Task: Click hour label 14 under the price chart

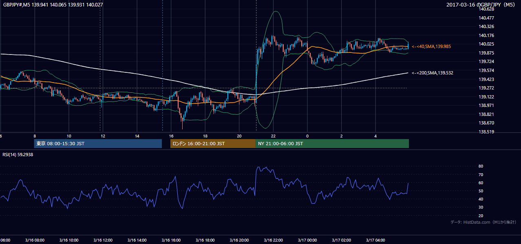Action: click(x=137, y=136)
